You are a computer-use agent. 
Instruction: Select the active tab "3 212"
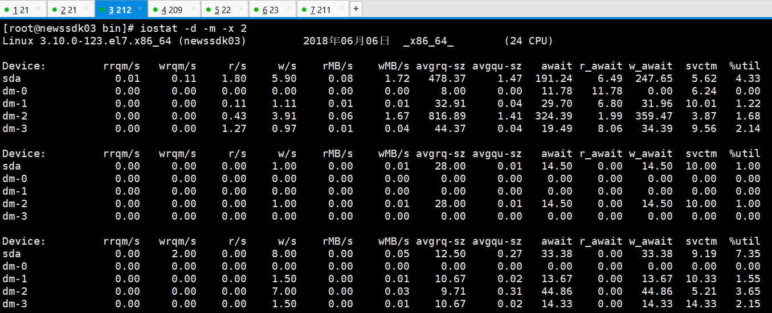120,9
